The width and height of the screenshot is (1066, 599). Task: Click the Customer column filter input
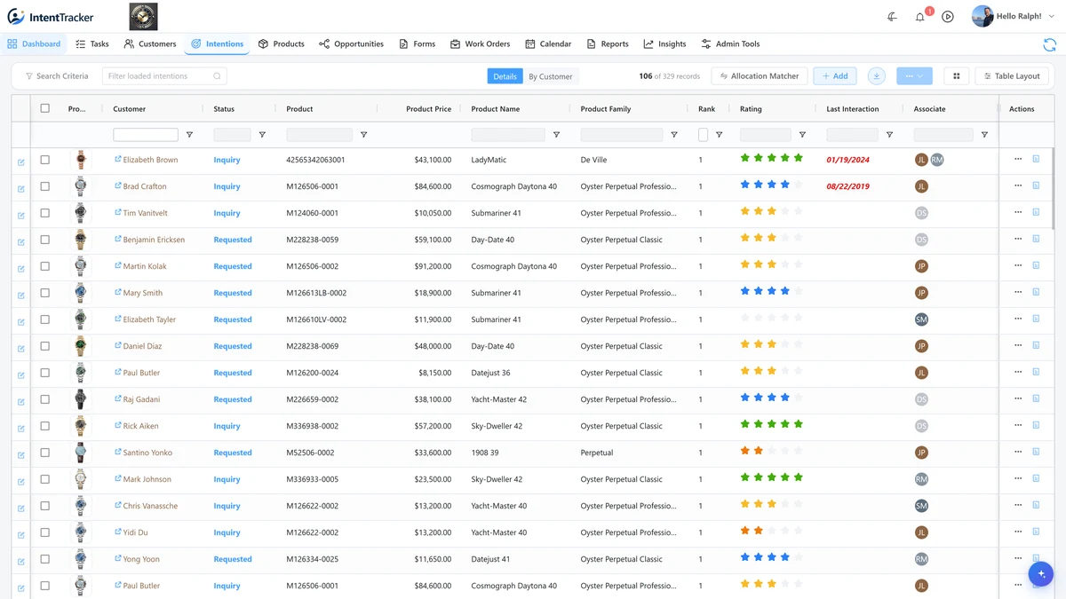(146, 135)
